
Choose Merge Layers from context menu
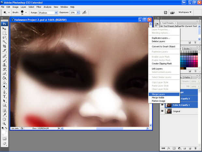[164, 94]
